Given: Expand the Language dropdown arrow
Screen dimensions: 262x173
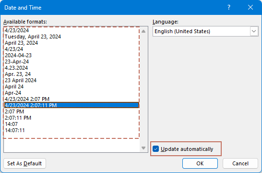Looking at the screenshot, I should tap(254, 31).
